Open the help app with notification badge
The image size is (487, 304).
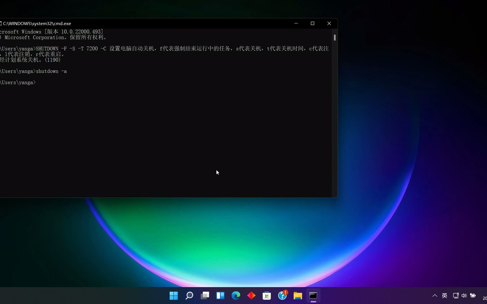282,296
